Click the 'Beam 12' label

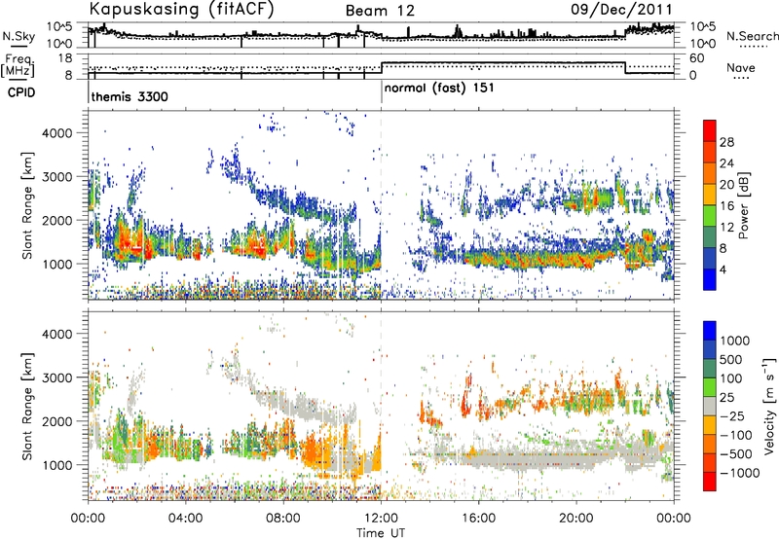[380, 11]
